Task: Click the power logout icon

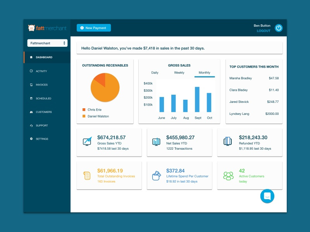Action: pyautogui.click(x=279, y=28)
